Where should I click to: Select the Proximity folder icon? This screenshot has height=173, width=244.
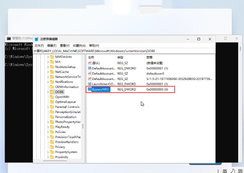tap(52, 157)
